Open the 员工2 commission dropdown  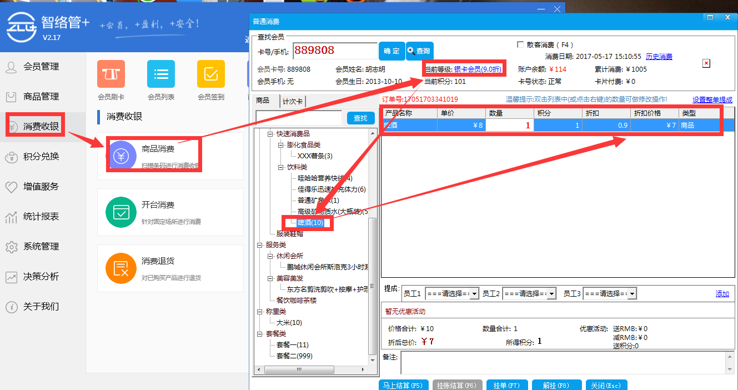(551, 294)
